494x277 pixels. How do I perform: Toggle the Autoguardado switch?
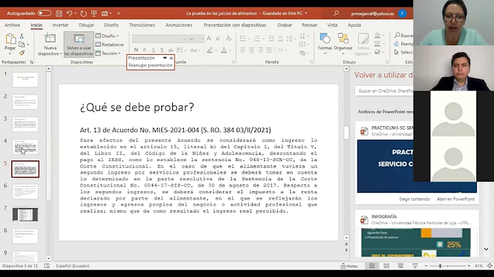tap(45, 13)
